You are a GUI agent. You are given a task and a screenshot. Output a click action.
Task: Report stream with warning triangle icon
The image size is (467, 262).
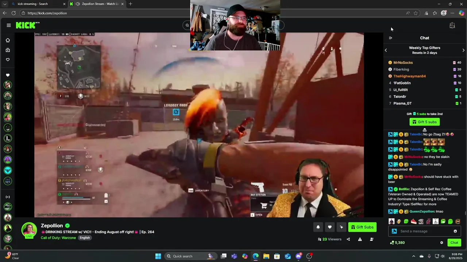tap(360, 239)
